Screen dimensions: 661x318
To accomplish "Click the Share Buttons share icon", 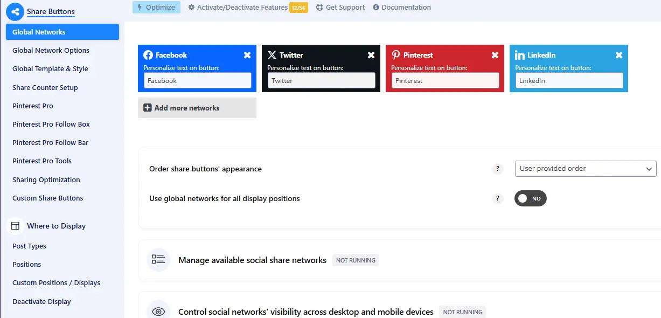I will (x=15, y=11).
